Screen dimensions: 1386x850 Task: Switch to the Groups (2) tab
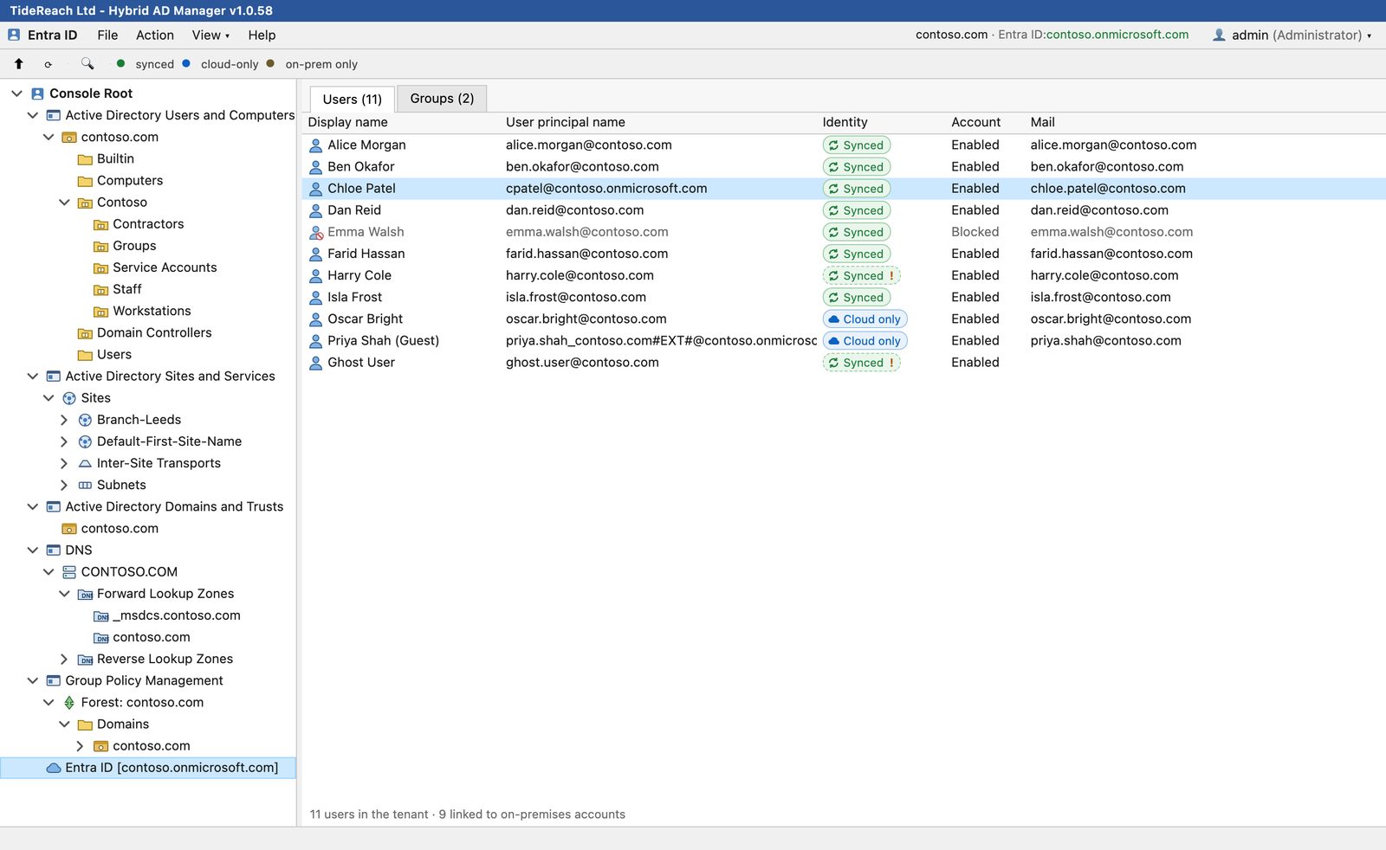[x=442, y=99]
